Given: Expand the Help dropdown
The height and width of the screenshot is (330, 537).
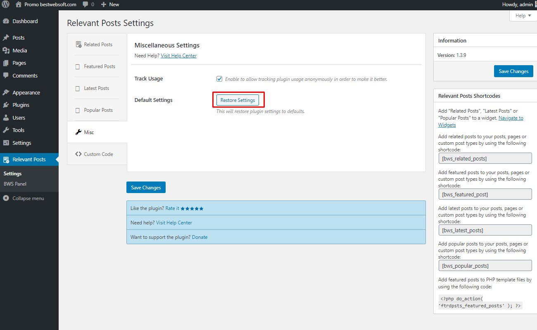Looking at the screenshot, I should 523,16.
